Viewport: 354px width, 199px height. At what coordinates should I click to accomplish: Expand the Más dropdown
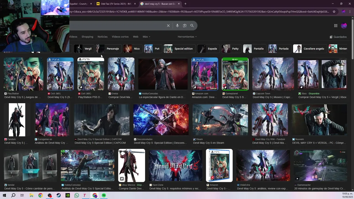tap(146, 37)
